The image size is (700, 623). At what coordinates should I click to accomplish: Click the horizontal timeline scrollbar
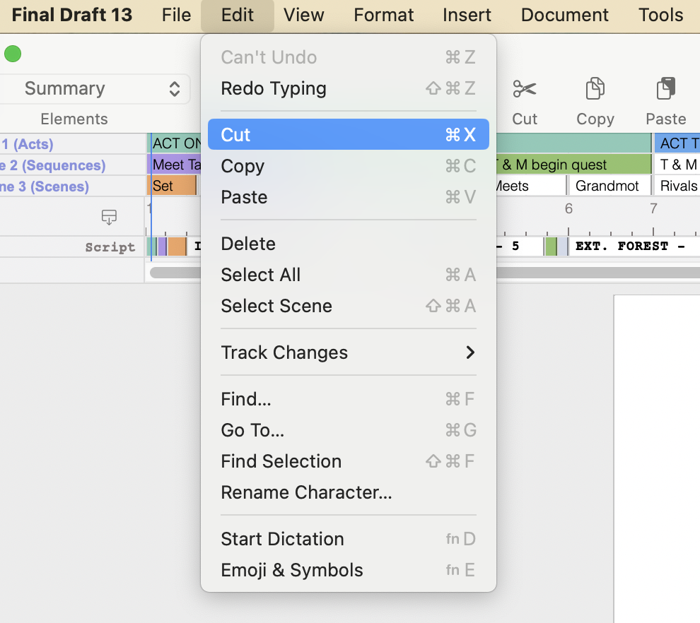pyautogui.click(x=594, y=273)
